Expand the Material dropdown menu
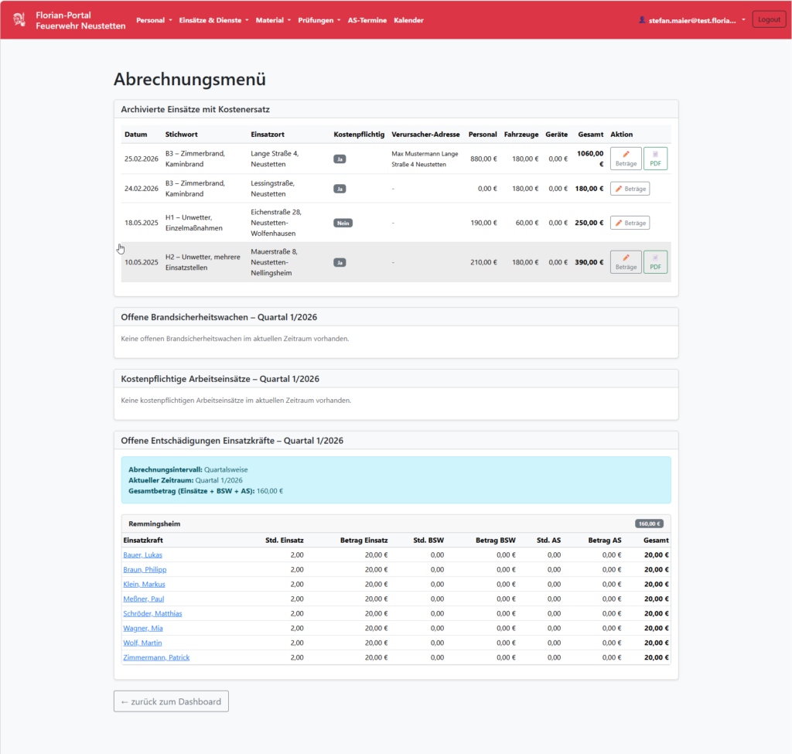This screenshot has height=754, width=792. pos(275,20)
